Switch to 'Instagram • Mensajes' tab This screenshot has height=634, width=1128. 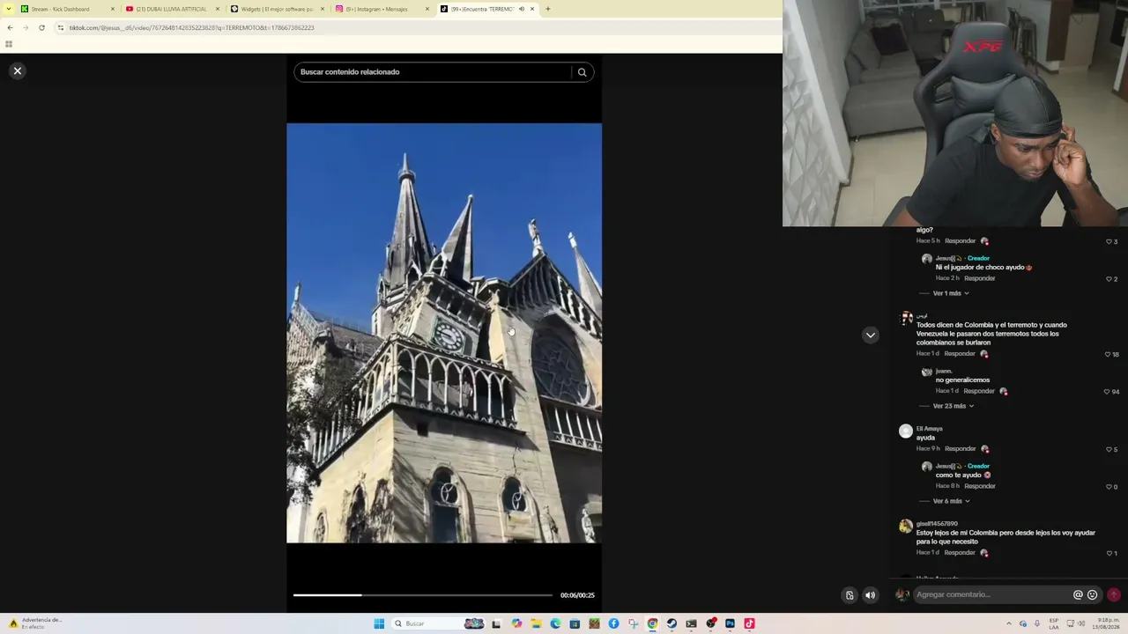pos(382,9)
